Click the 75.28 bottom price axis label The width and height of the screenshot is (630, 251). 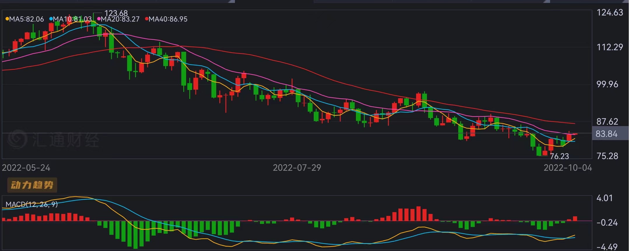(x=607, y=156)
